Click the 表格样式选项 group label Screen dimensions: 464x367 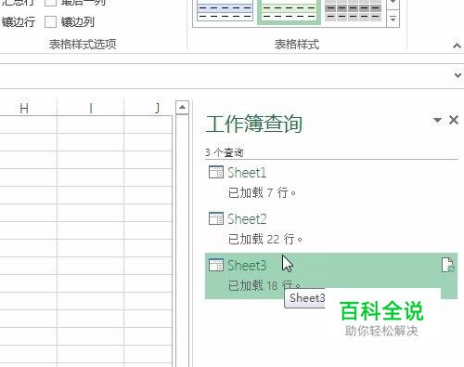pos(83,45)
